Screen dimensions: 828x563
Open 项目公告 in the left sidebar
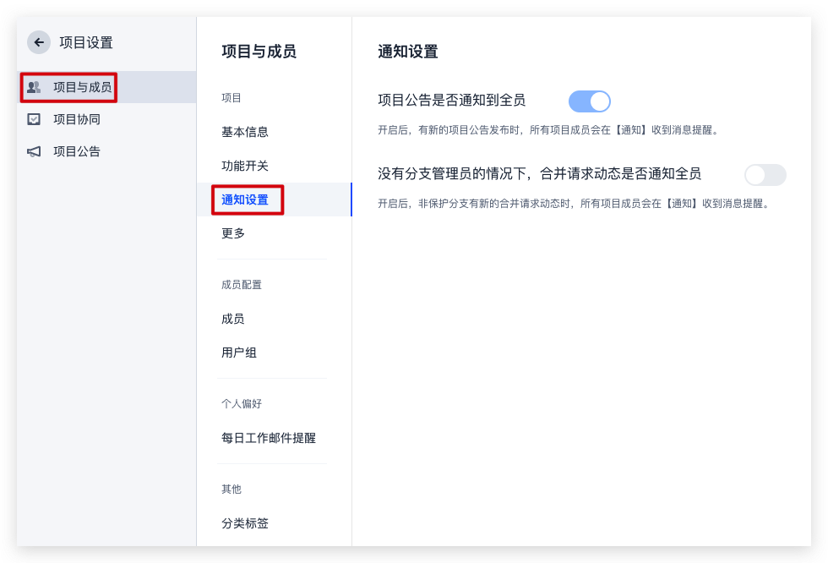pos(77,151)
